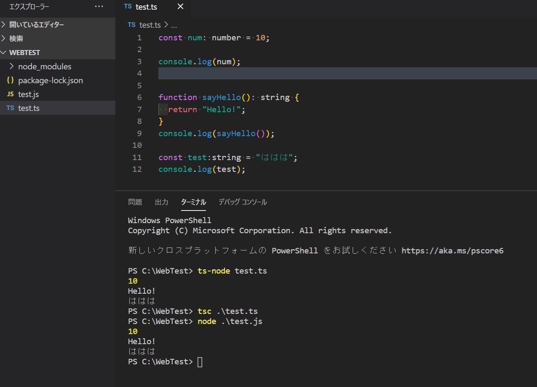This screenshot has width=537, height=387.
Task: Switch to the 出力 panel tab
Action: [162, 202]
